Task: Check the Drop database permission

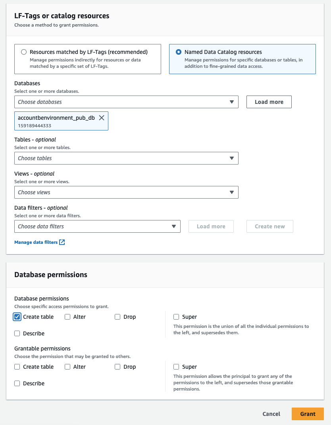Action: pos(117,317)
